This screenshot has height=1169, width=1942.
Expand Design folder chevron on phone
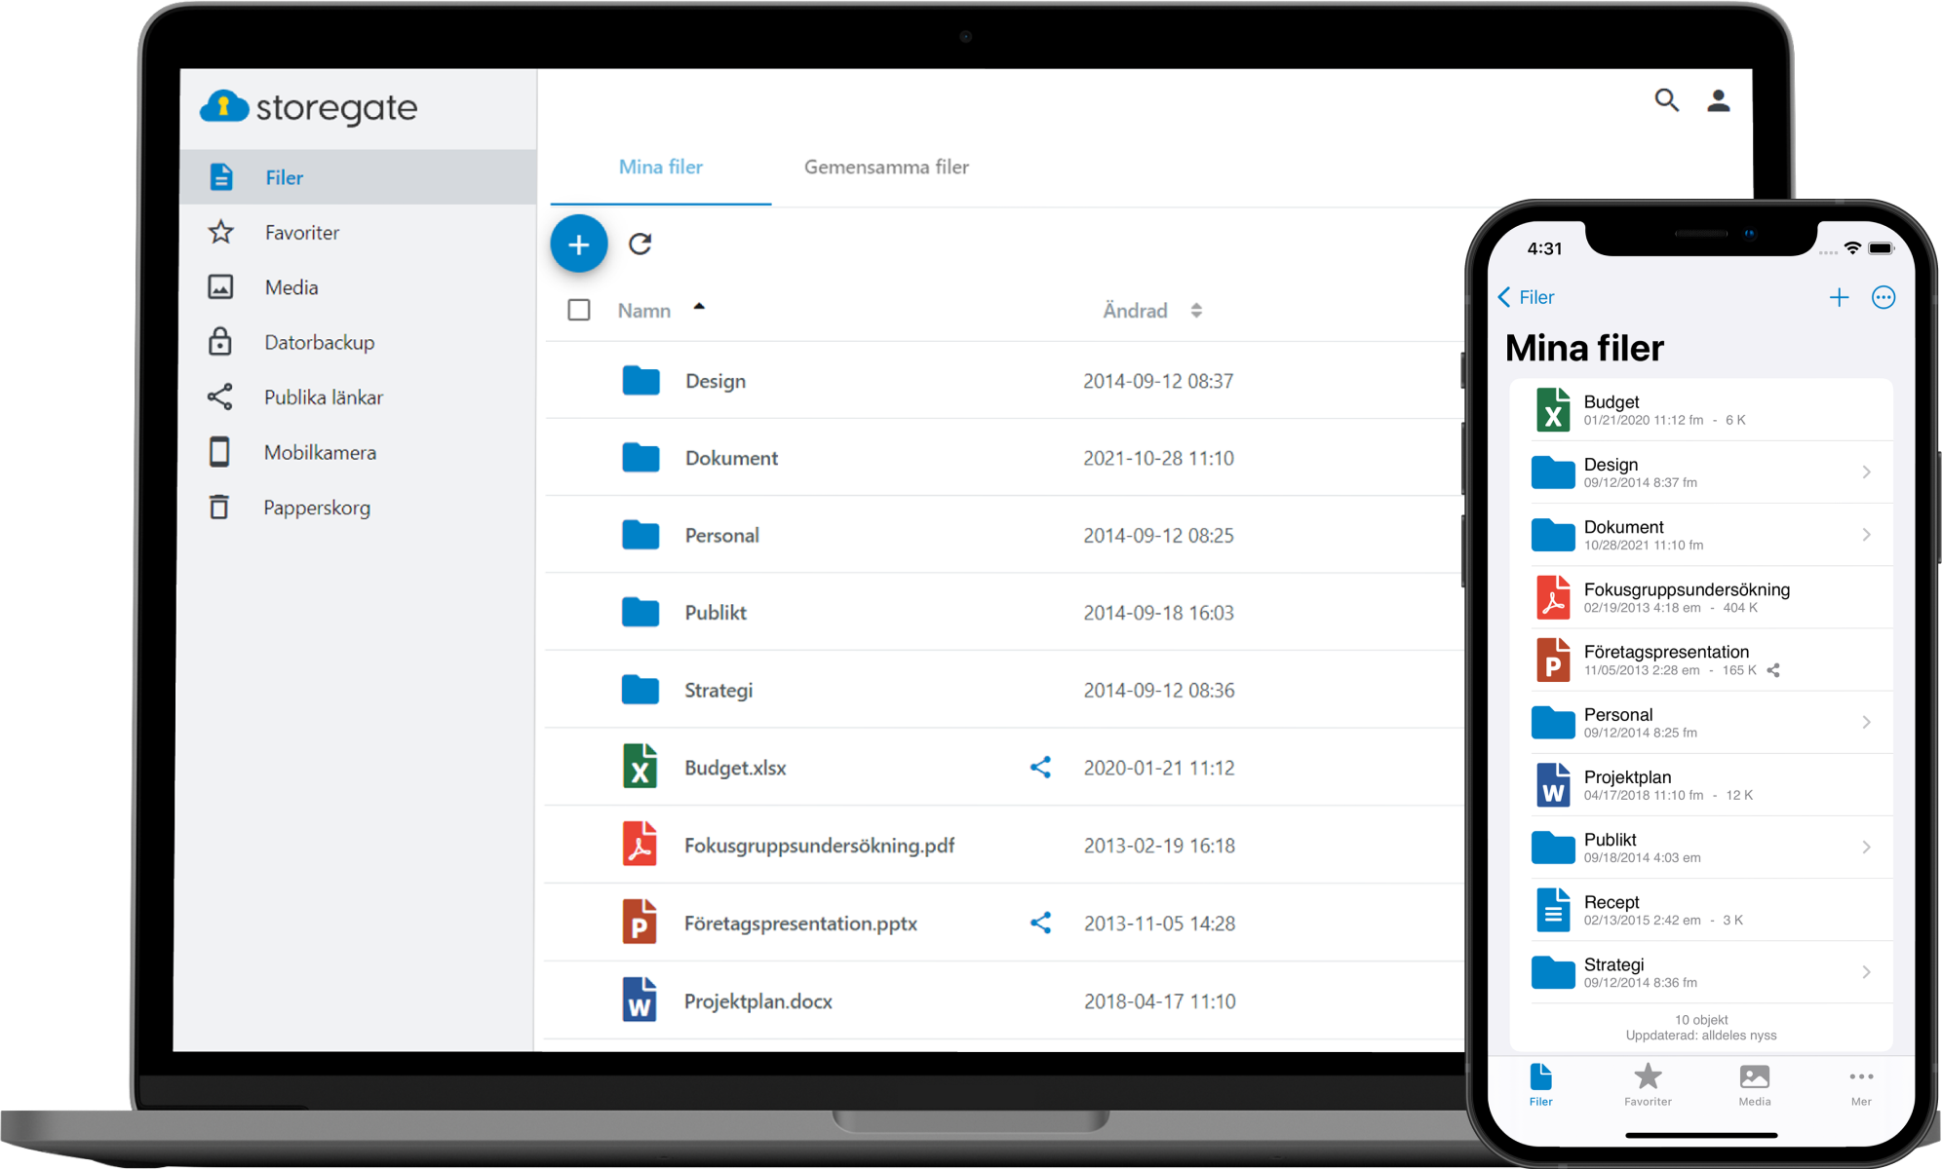(x=1866, y=472)
